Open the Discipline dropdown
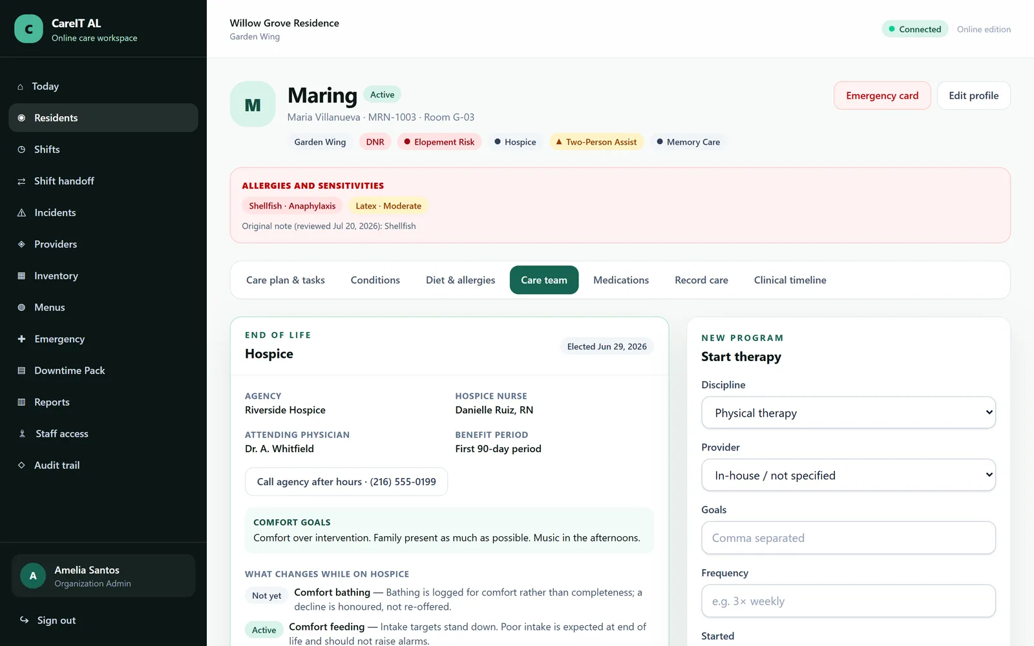The image size is (1034, 646). pyautogui.click(x=848, y=413)
